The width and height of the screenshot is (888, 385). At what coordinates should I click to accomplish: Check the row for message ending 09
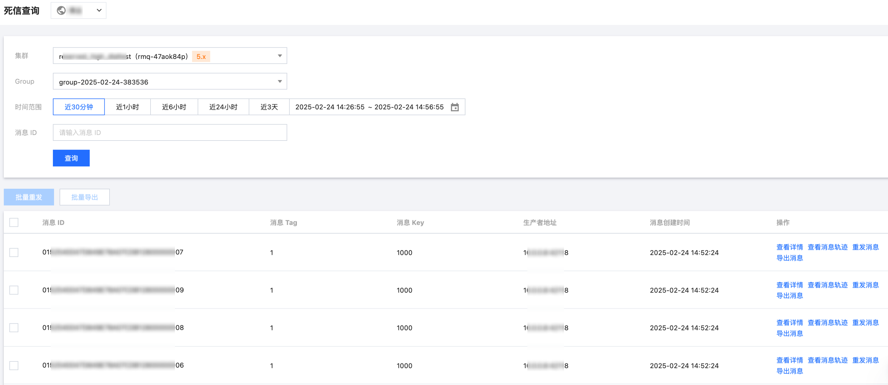point(14,290)
